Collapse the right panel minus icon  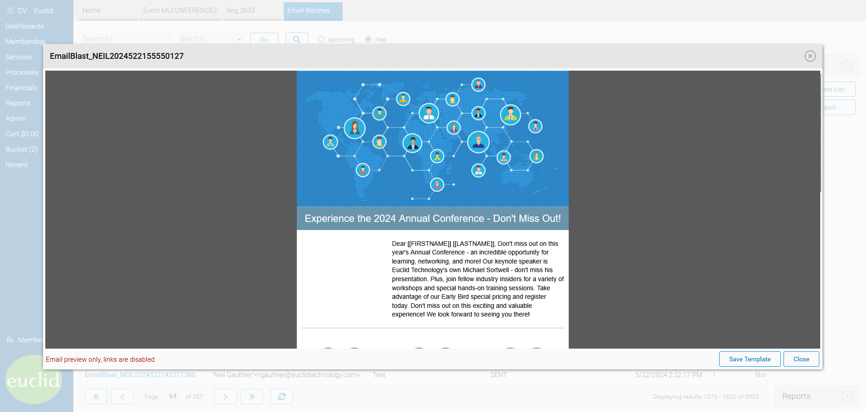847,66
